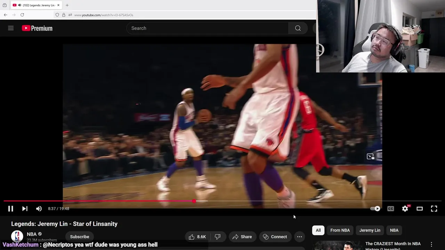445x250 pixels.
Task: View site security lock info
Action: coord(64,15)
